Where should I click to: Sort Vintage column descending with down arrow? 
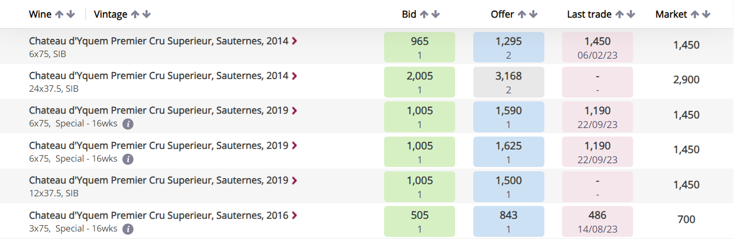(x=146, y=14)
